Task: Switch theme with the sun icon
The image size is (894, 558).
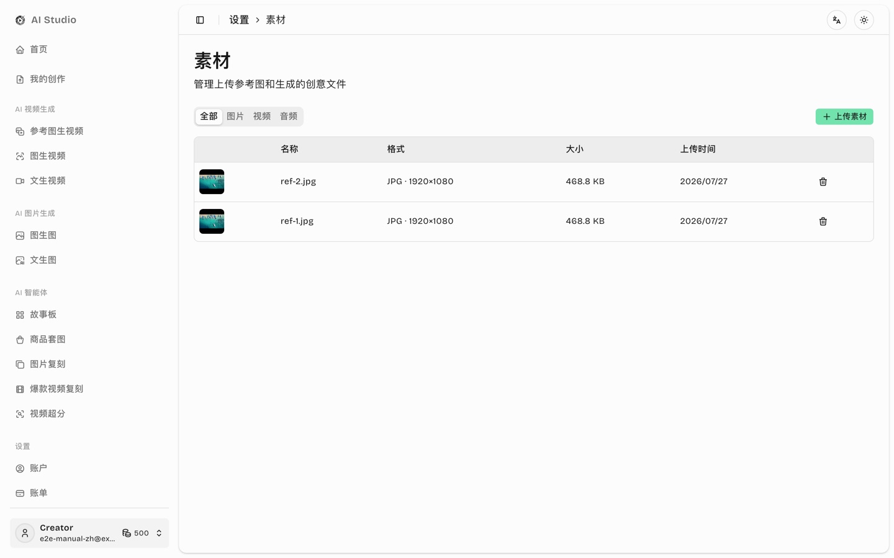Action: (864, 20)
